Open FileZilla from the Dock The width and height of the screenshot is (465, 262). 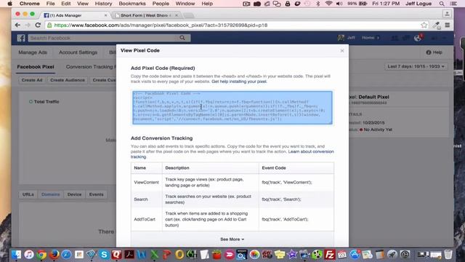pyautogui.click(x=329, y=255)
